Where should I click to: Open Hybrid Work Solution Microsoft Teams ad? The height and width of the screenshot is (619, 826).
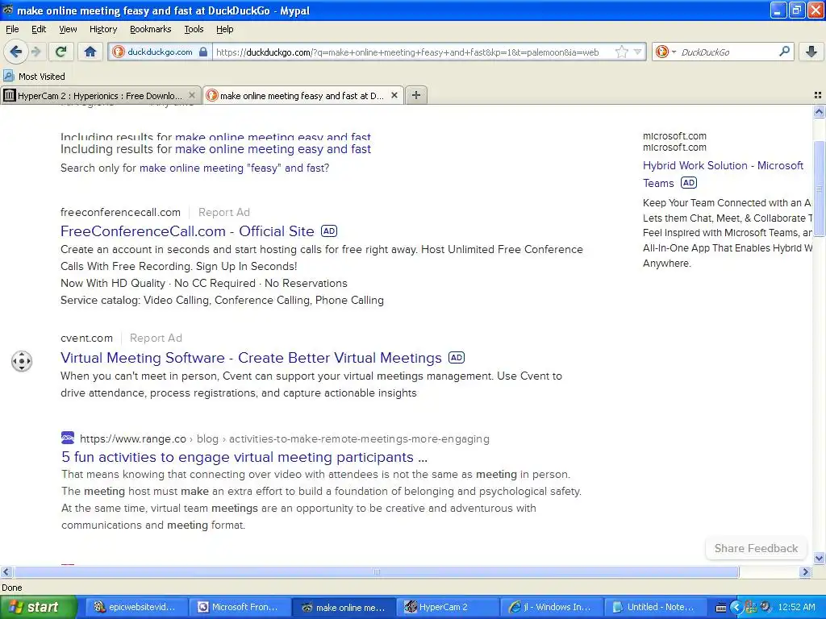point(723,174)
